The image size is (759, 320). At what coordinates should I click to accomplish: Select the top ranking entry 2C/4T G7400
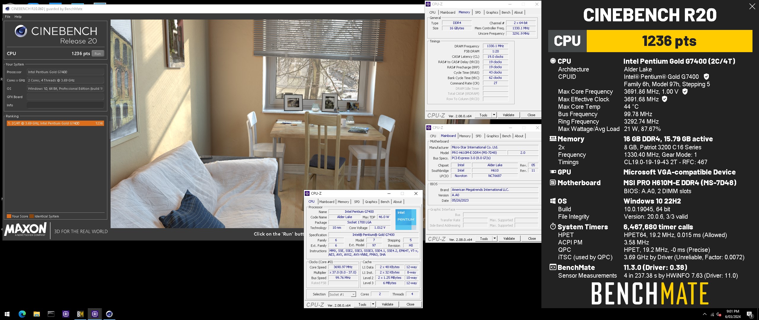pyautogui.click(x=55, y=123)
